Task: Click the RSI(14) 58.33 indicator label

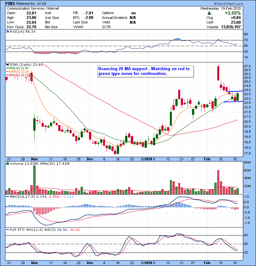Action: tap(22, 31)
